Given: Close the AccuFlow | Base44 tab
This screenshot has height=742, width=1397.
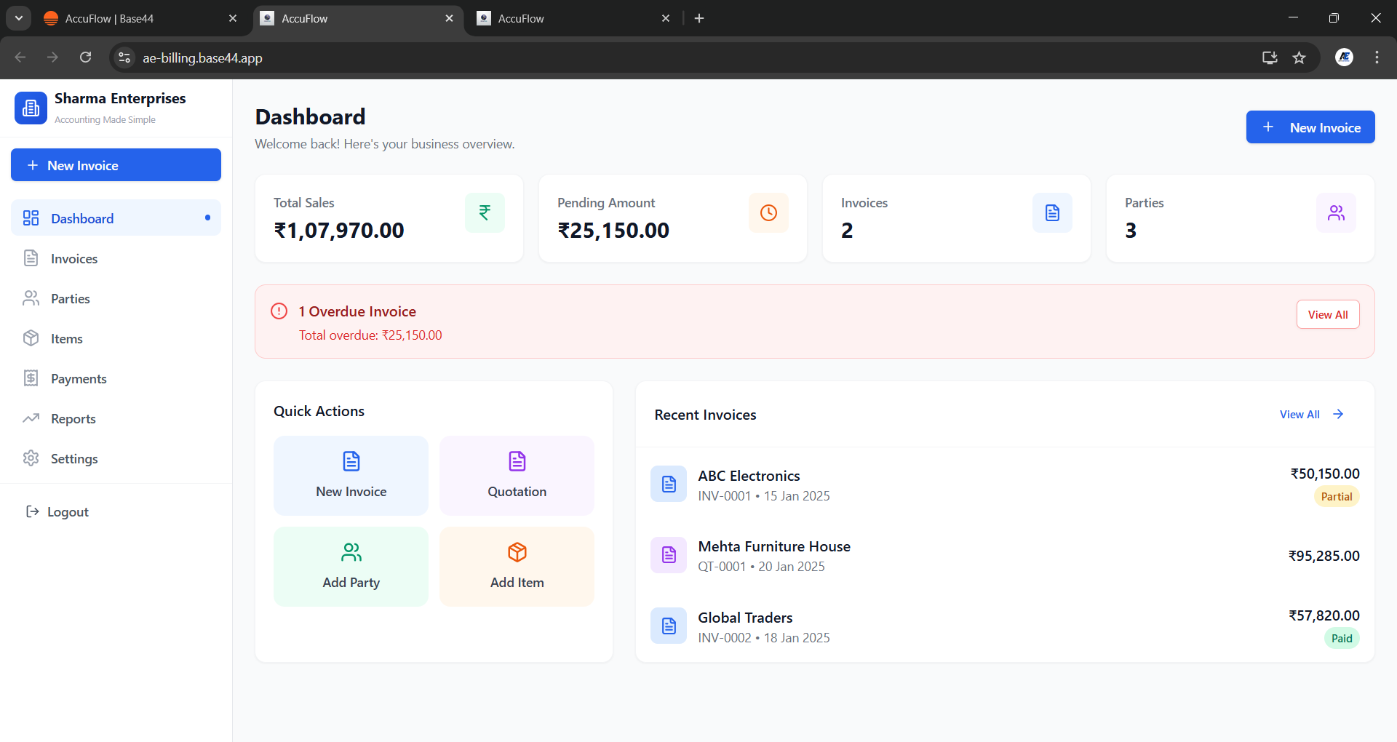Looking at the screenshot, I should [x=233, y=18].
